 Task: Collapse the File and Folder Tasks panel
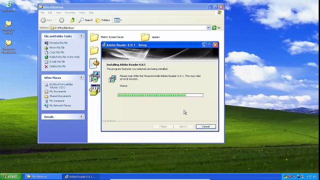point(81,36)
